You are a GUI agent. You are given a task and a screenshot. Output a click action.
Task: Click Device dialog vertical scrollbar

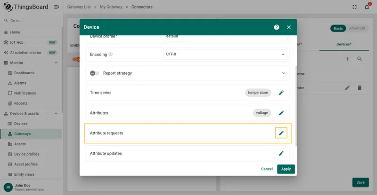tap(296, 106)
